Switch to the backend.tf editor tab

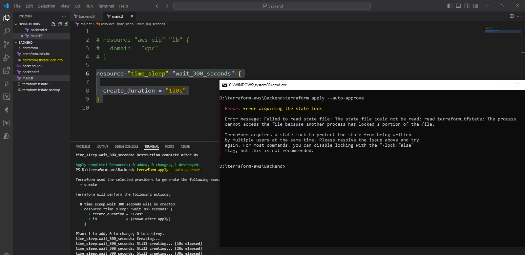[x=87, y=16]
